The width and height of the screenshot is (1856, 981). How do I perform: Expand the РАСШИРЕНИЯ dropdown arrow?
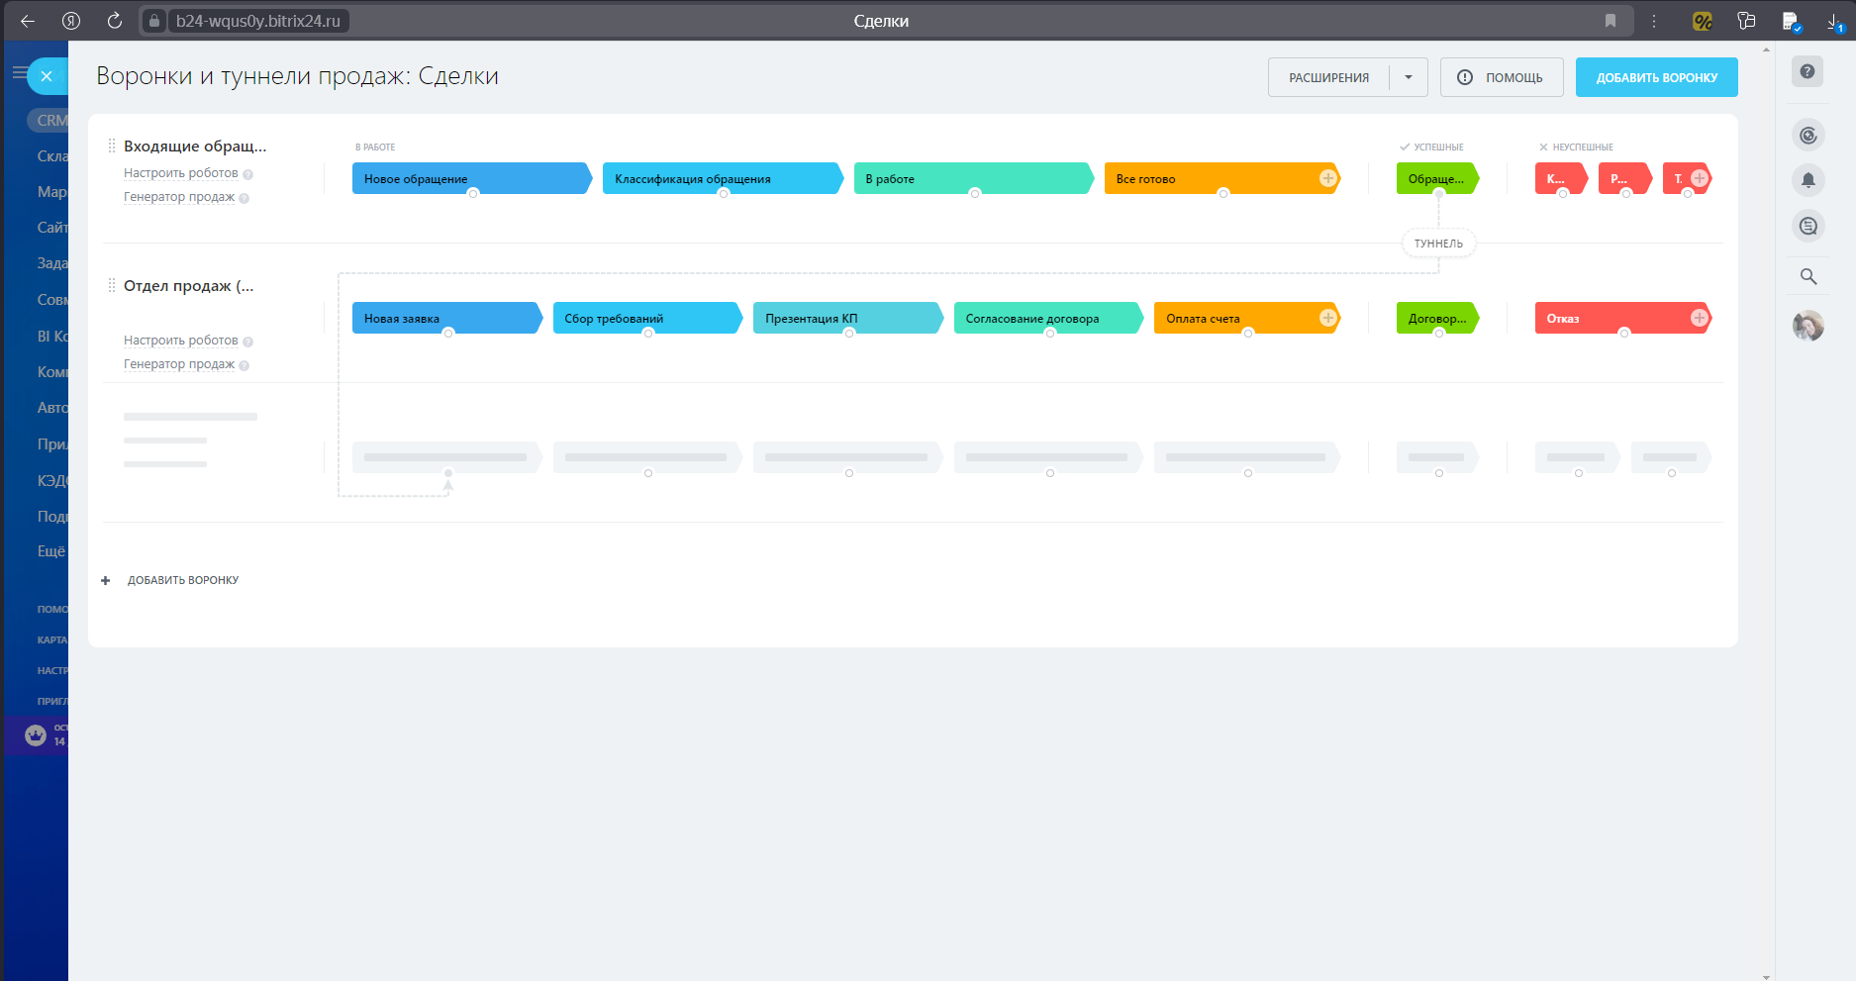pos(1409,77)
